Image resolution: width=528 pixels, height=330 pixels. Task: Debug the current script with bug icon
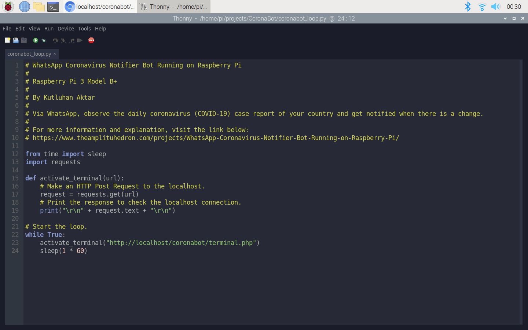coord(44,40)
